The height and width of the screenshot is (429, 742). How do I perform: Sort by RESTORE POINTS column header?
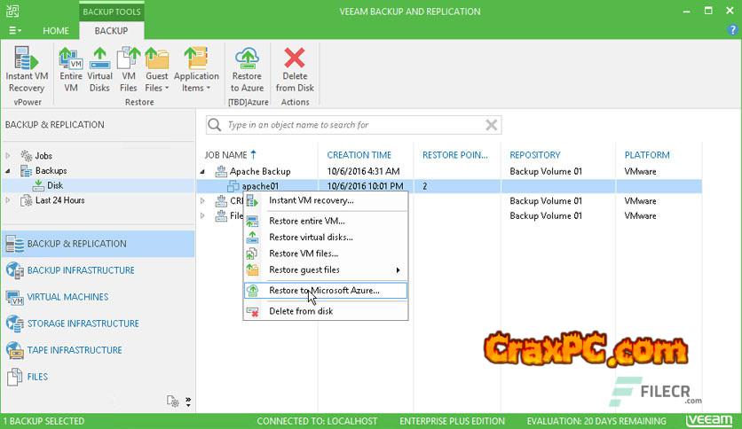(x=454, y=155)
